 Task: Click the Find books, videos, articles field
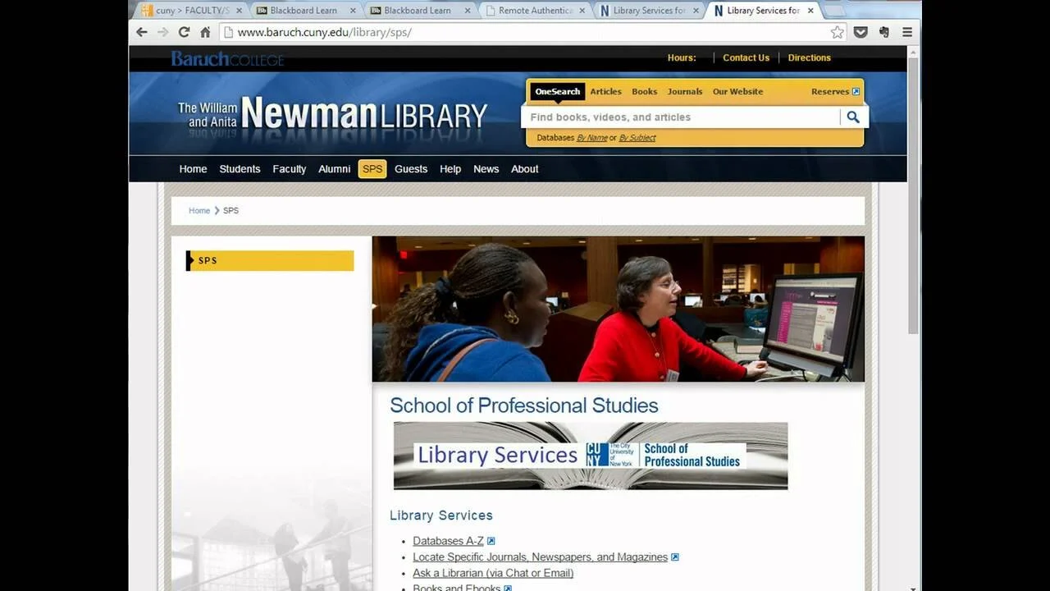pyautogui.click(x=681, y=117)
